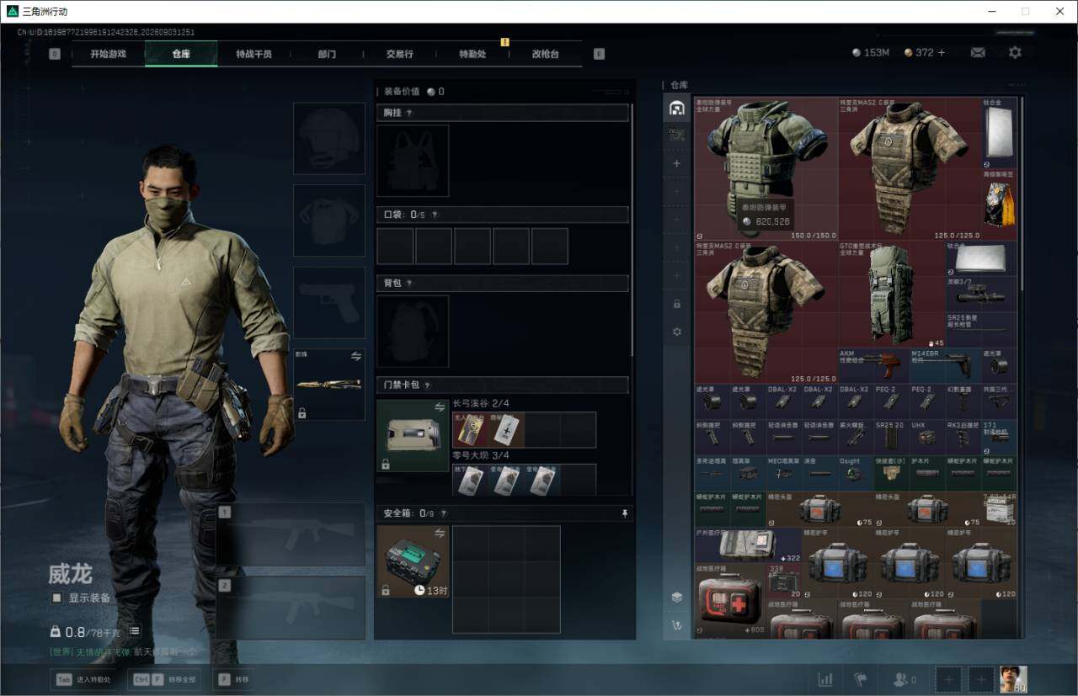Viewport: 1078px width, 696px height.
Task: Select the .338 ammo box item
Action: [x=784, y=581]
